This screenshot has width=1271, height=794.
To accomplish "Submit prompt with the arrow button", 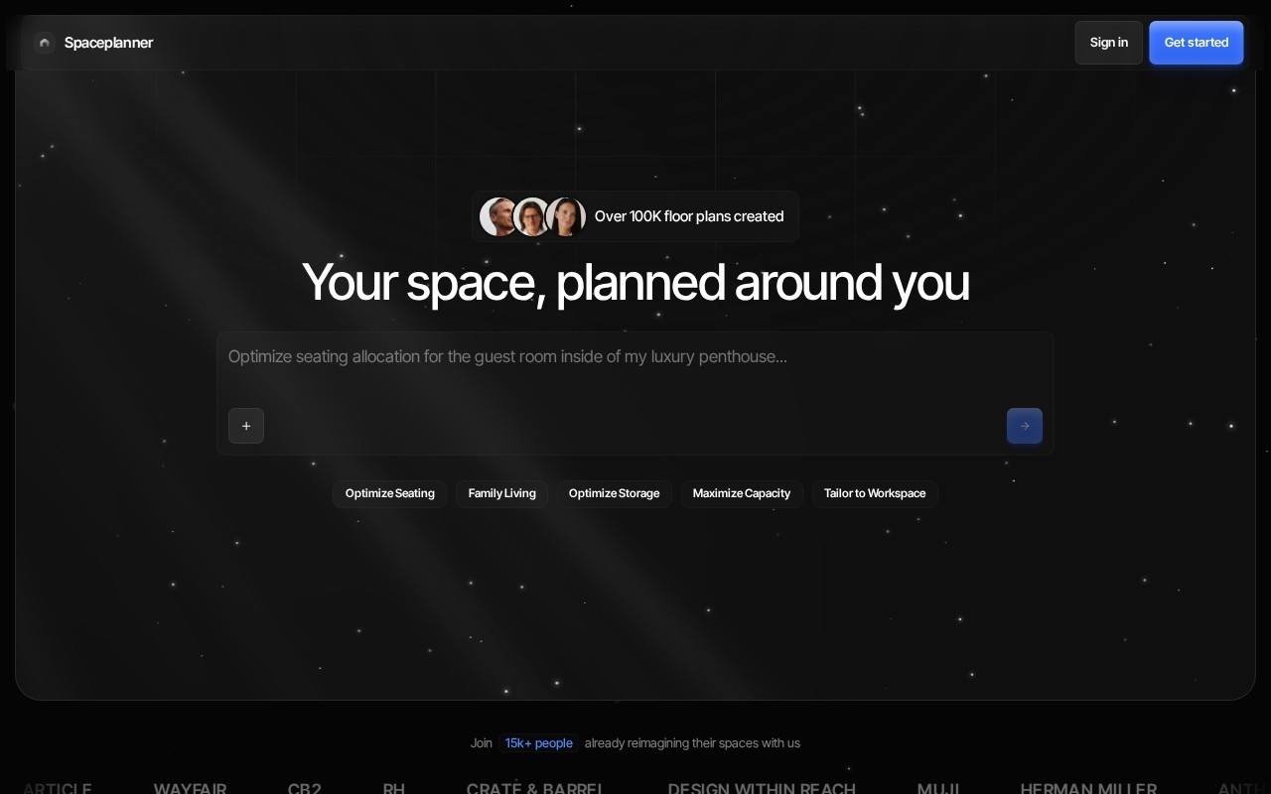I will pos(1025,426).
